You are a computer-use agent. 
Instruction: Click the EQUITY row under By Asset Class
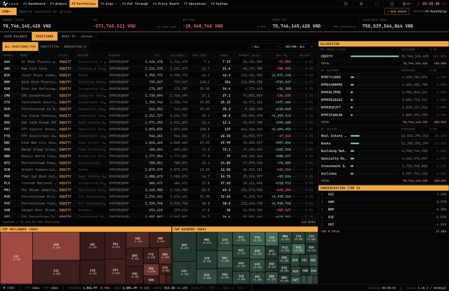click(x=383, y=56)
